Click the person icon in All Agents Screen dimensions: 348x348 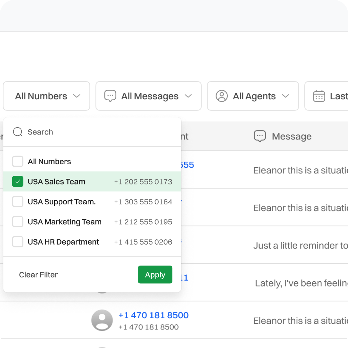pyautogui.click(x=222, y=96)
